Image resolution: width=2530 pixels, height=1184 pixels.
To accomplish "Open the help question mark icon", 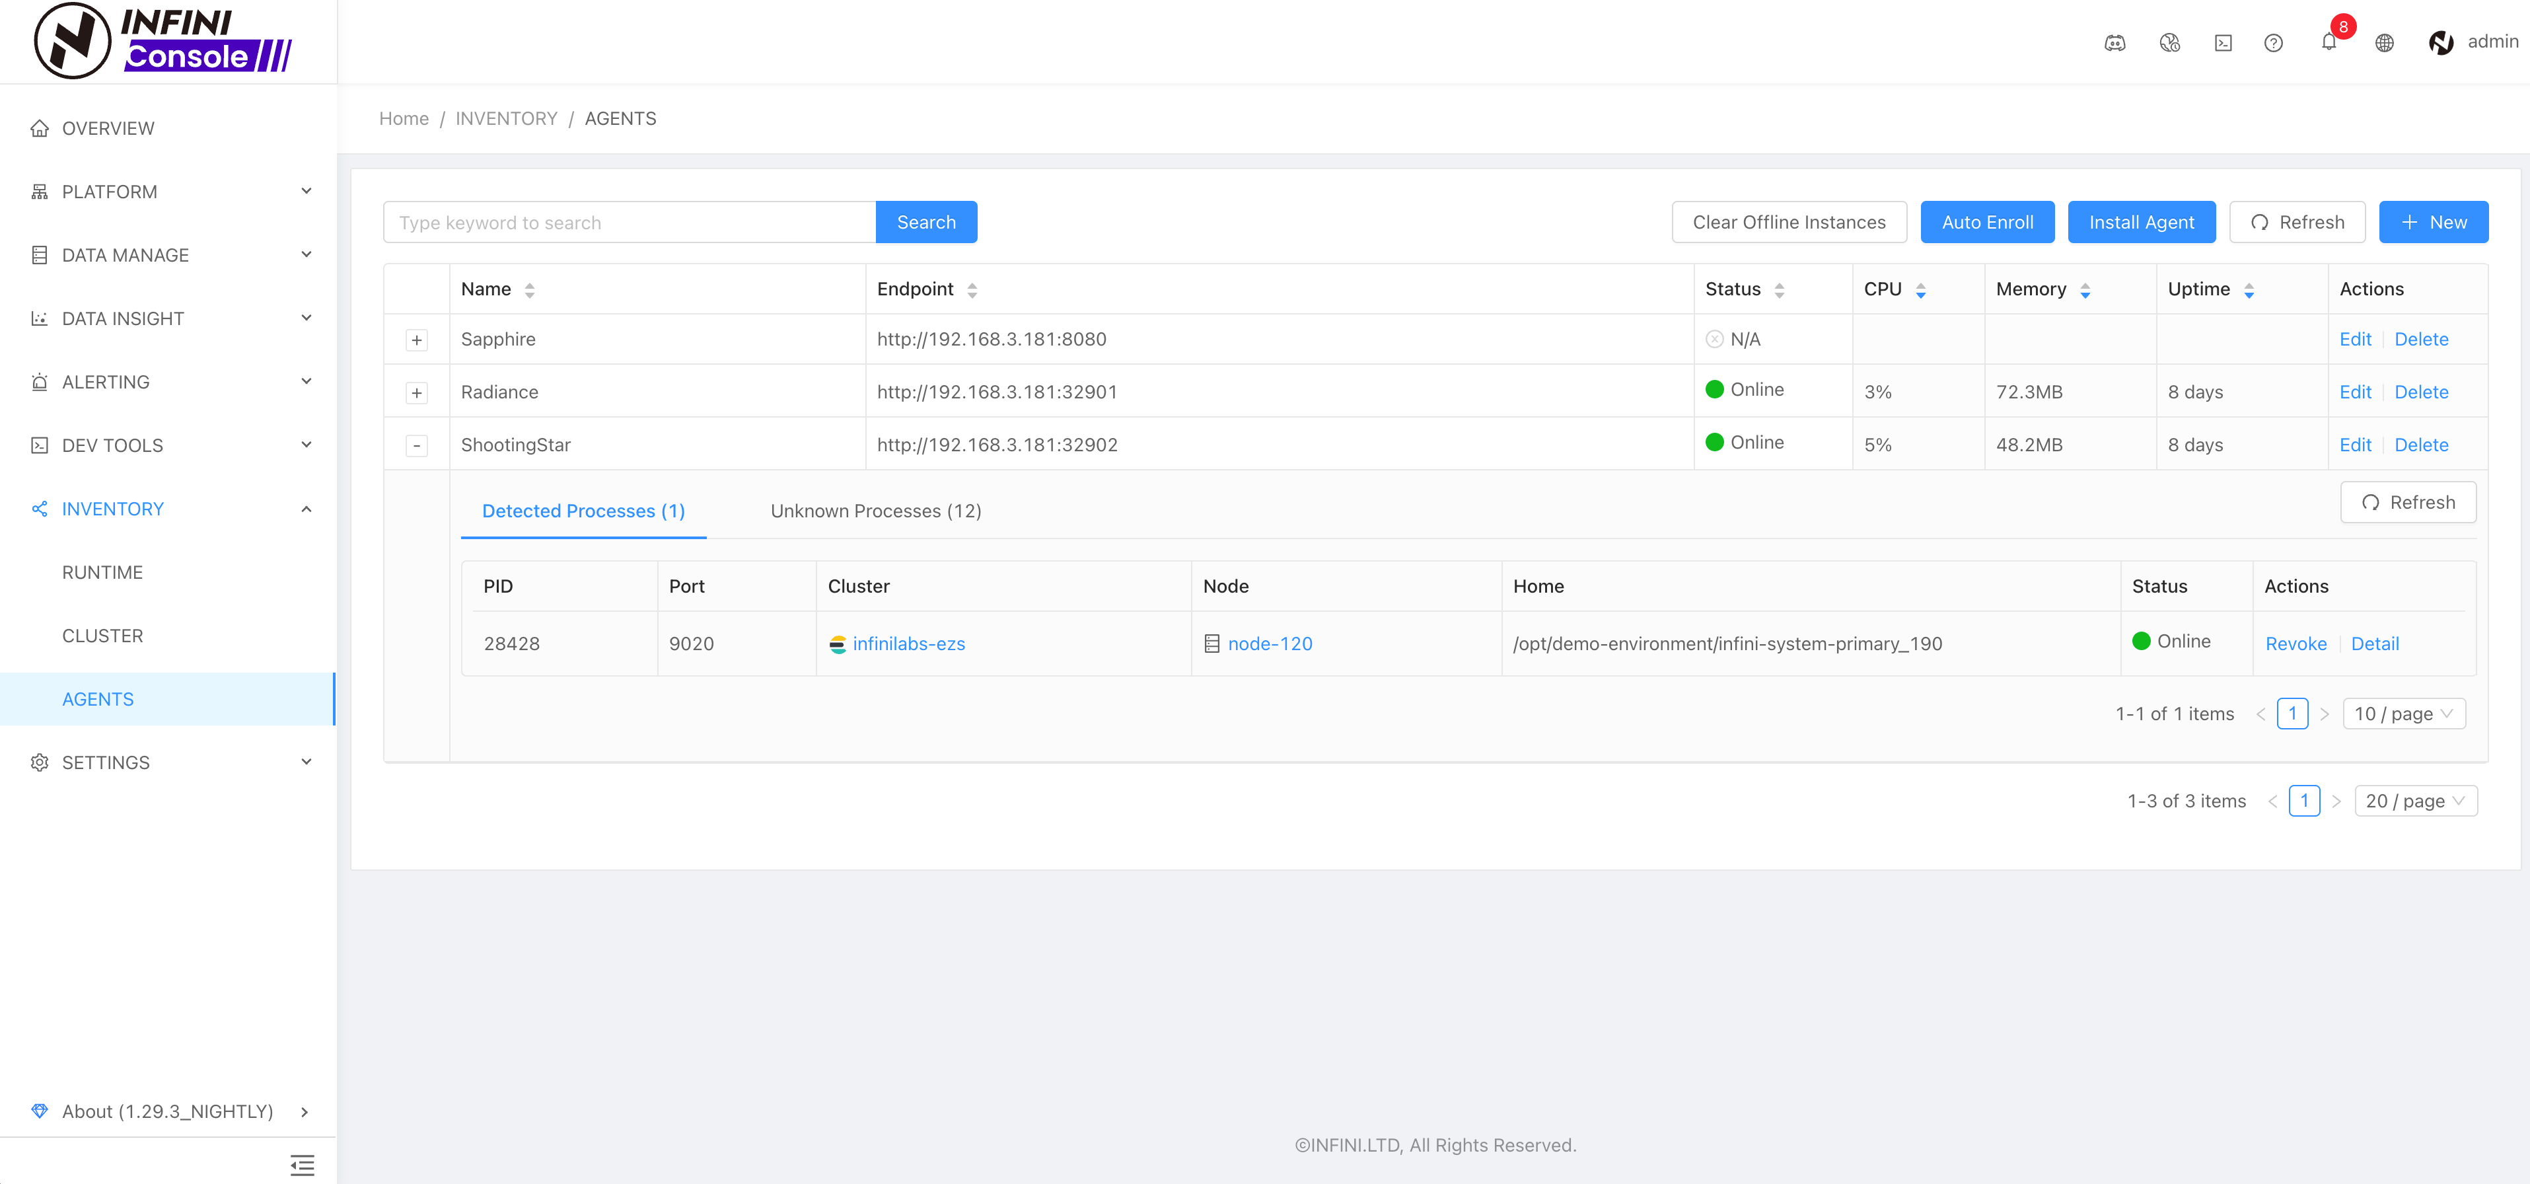I will point(2272,42).
